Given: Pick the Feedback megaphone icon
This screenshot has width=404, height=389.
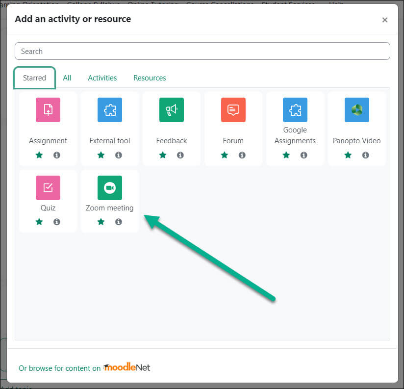Looking at the screenshot, I should 172,110.
